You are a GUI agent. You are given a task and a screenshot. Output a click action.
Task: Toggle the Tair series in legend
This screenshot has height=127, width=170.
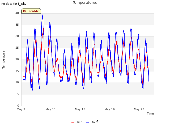point(76,122)
